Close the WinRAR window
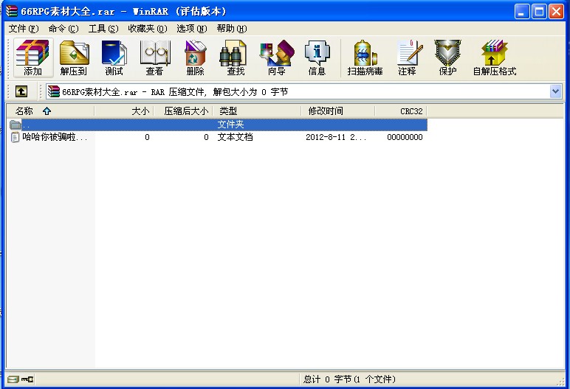 (556, 12)
